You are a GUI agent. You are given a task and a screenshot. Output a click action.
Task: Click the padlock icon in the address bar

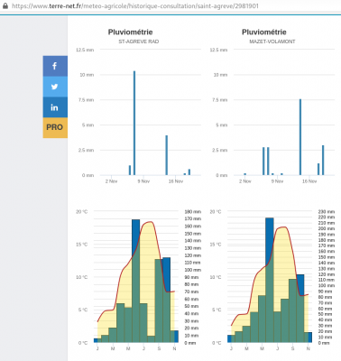tap(5, 5)
